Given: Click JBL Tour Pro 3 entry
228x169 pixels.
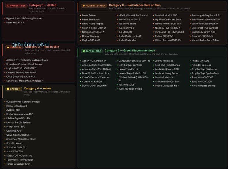Looking at the screenshot, I should (x=126, y=28).
